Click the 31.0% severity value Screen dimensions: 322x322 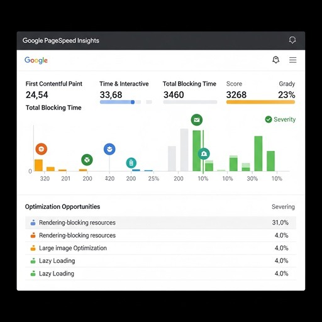coord(280,223)
